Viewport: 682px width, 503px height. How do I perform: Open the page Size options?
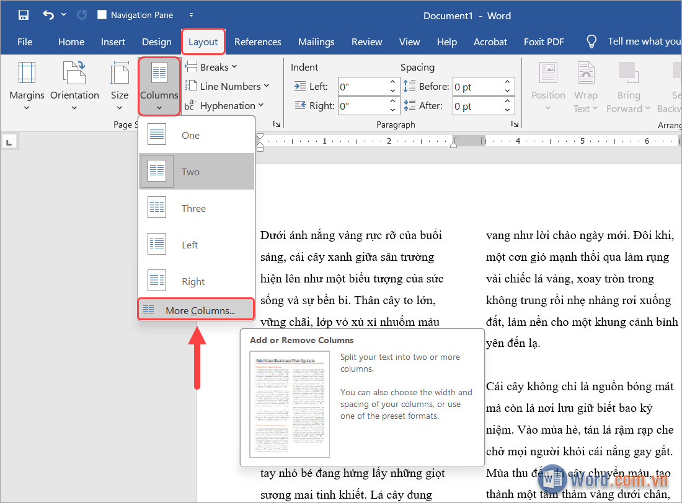(x=120, y=87)
